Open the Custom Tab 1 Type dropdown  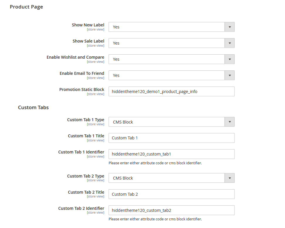click(x=171, y=121)
